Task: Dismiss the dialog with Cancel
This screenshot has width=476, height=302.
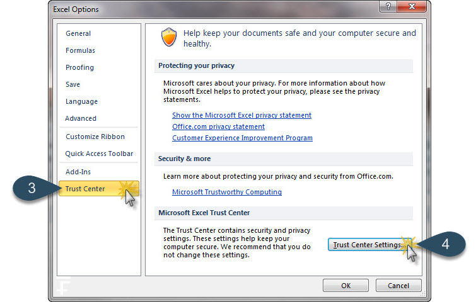Action: point(398,286)
